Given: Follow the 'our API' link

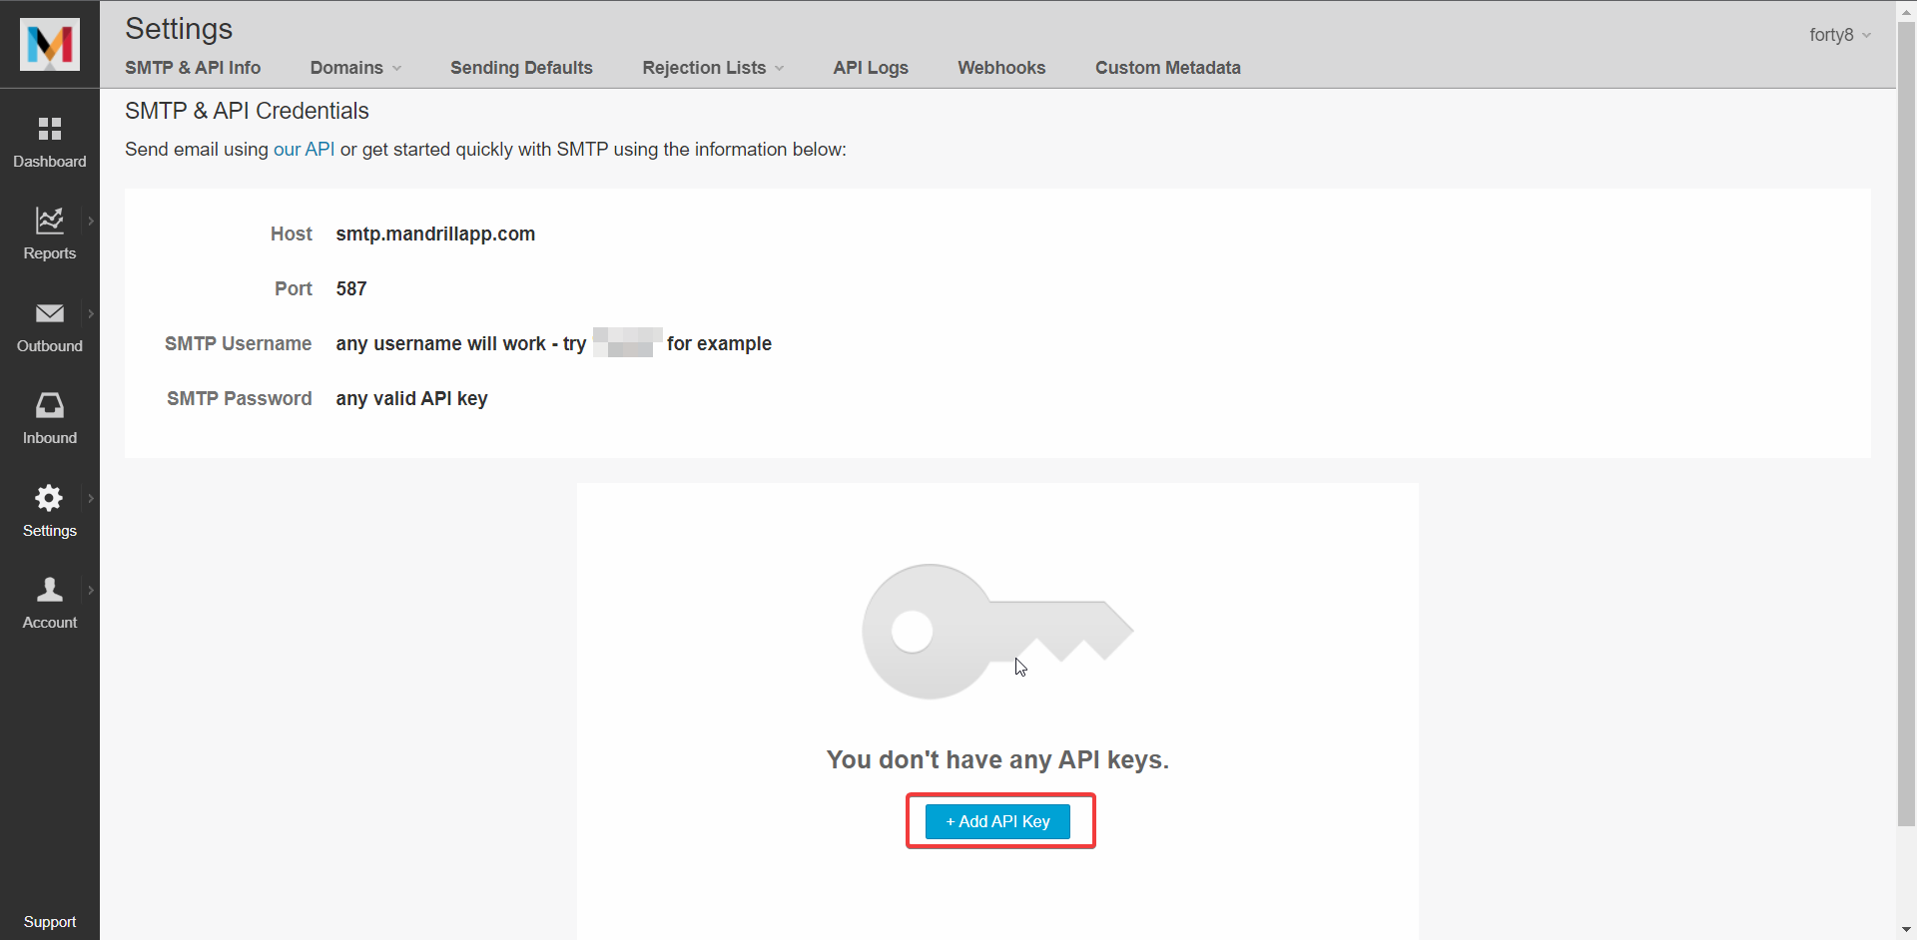Looking at the screenshot, I should [305, 150].
